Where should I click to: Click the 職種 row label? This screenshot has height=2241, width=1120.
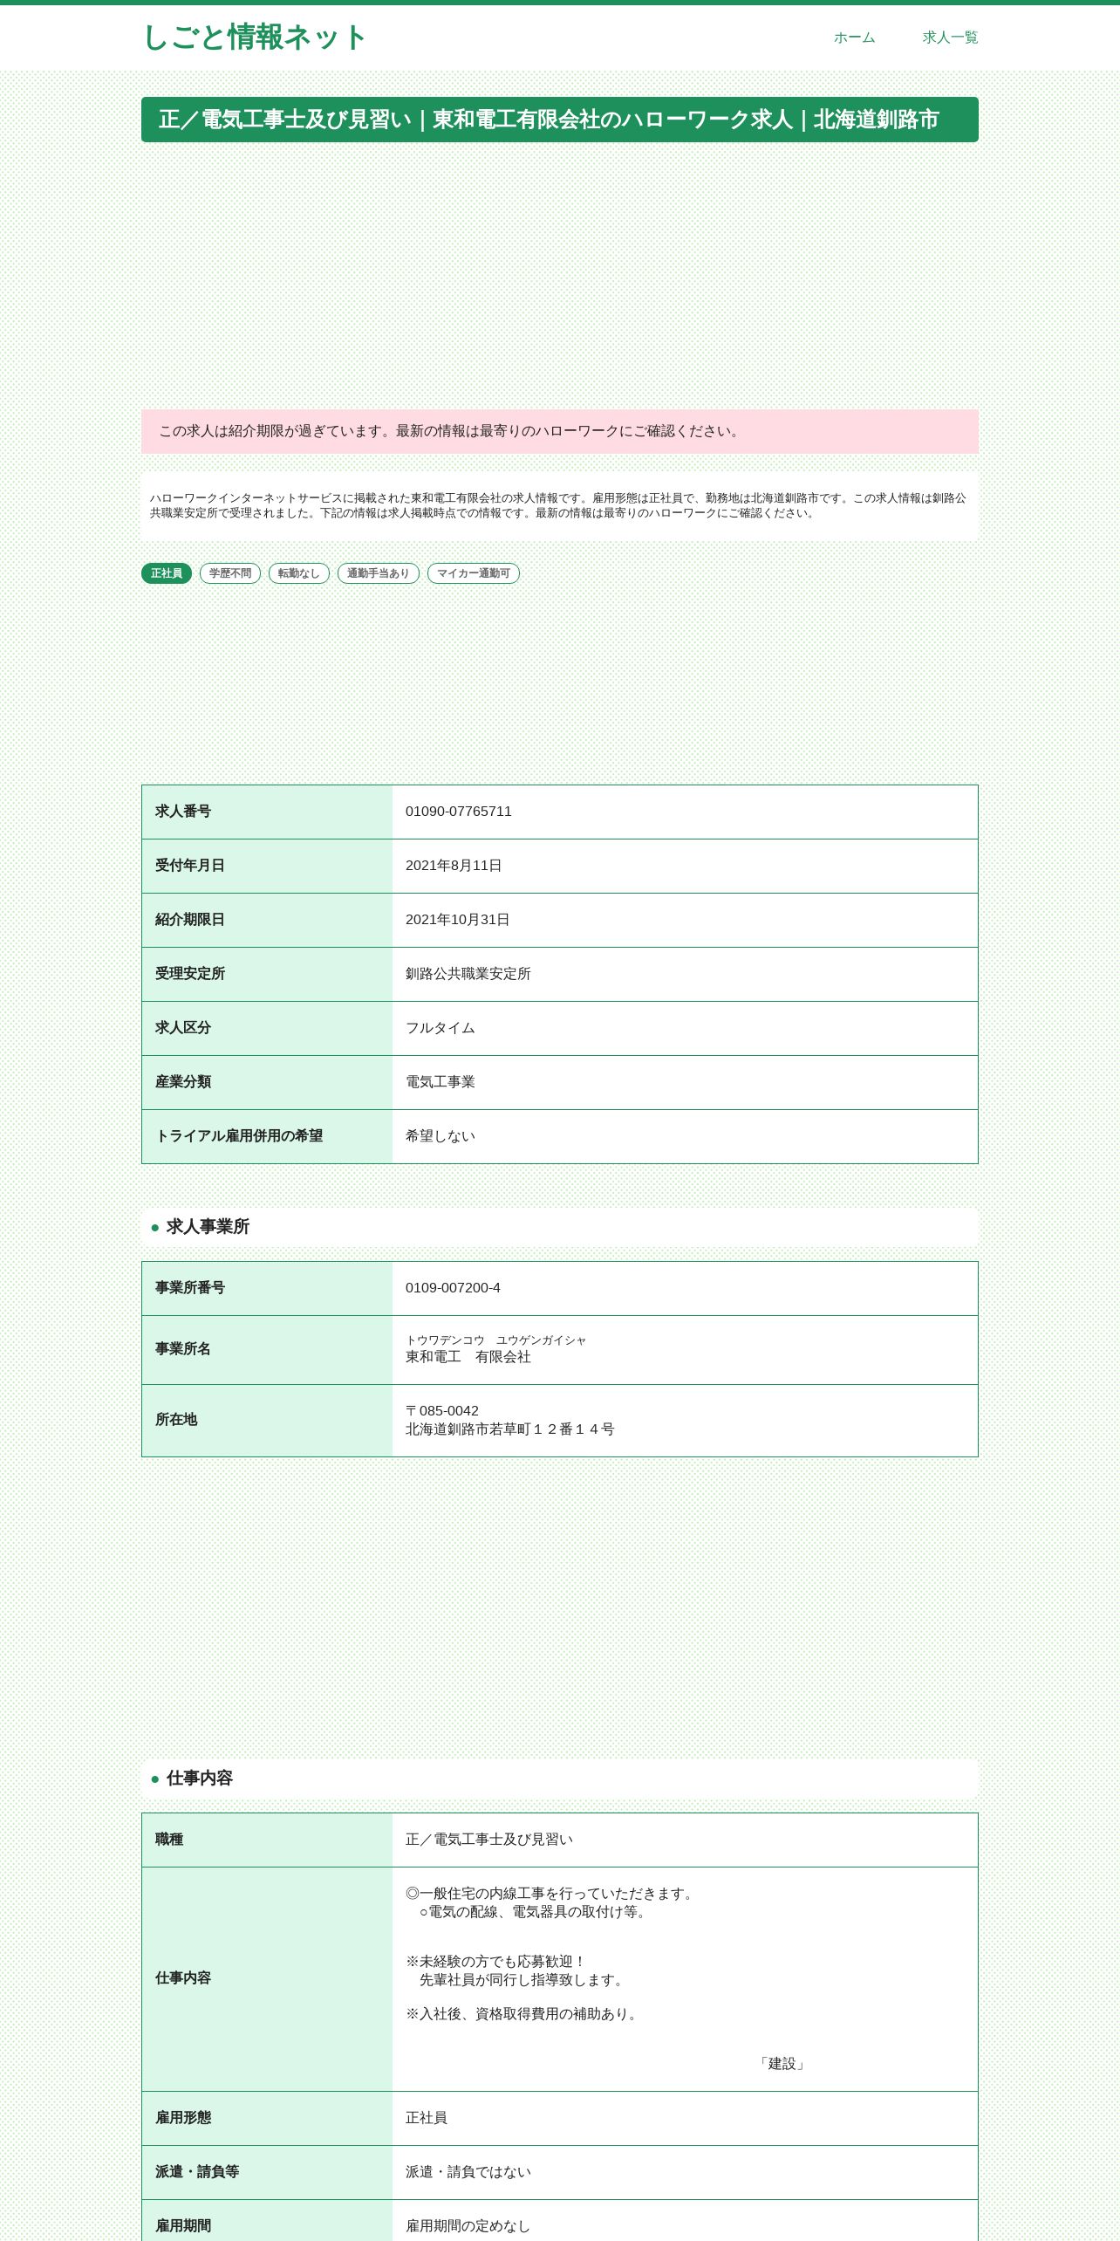(x=169, y=1840)
